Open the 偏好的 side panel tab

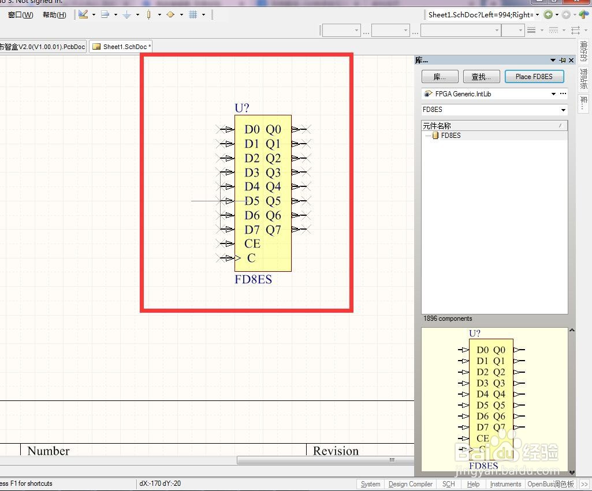click(584, 51)
